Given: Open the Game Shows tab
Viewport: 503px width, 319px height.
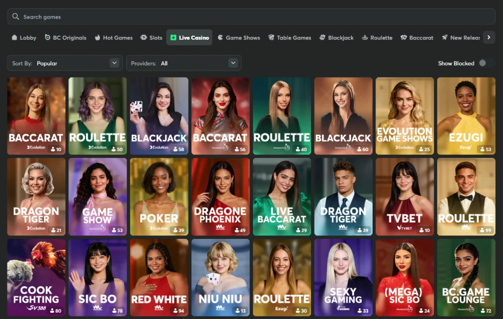Looking at the screenshot, I should [239, 37].
